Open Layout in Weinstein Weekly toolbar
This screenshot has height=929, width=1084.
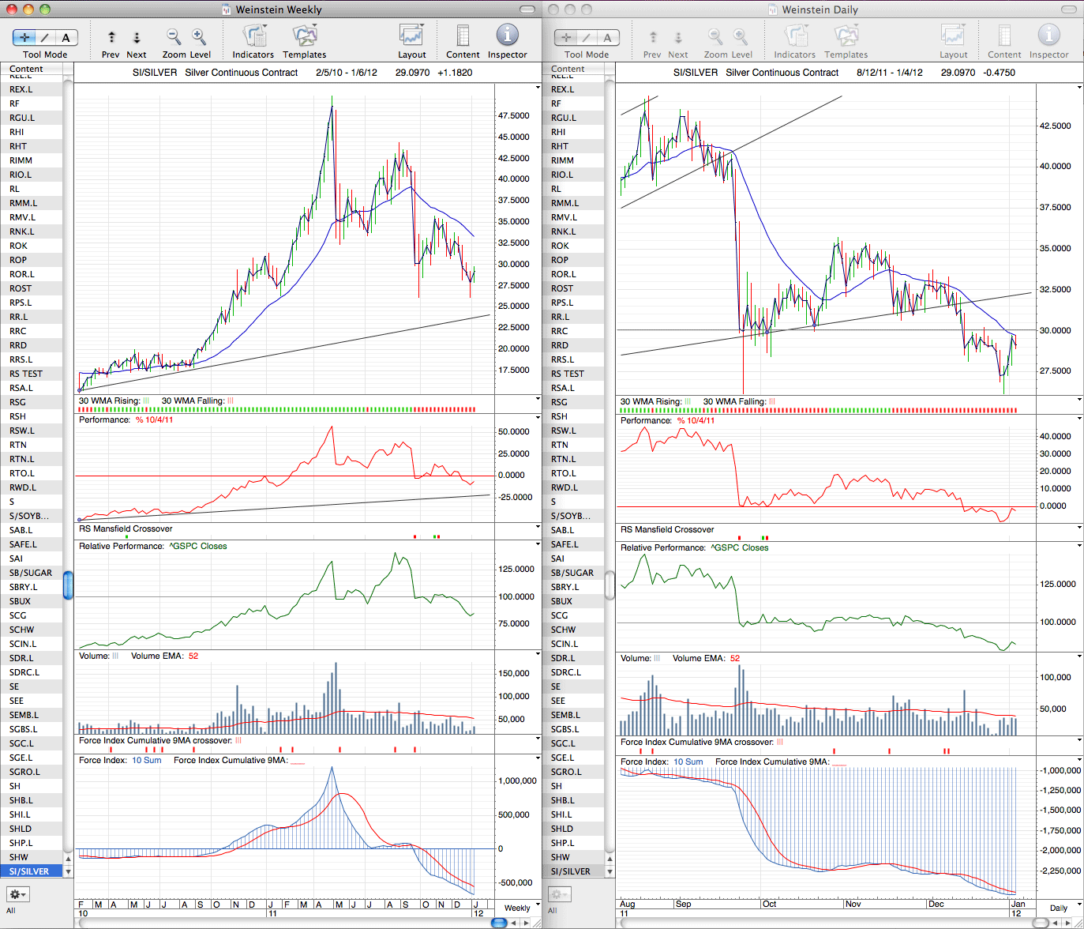[x=411, y=41]
